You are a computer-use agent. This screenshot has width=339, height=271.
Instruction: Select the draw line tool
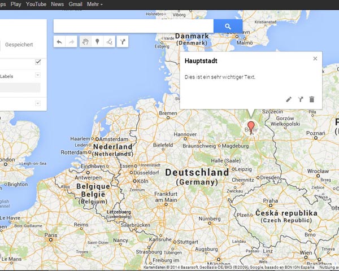point(109,41)
